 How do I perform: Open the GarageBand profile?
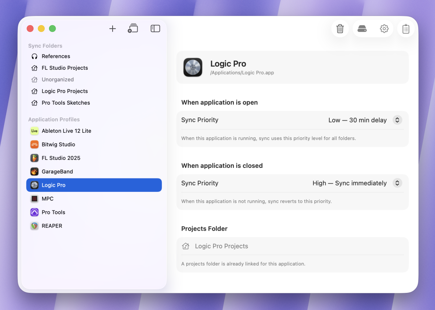click(x=94, y=172)
